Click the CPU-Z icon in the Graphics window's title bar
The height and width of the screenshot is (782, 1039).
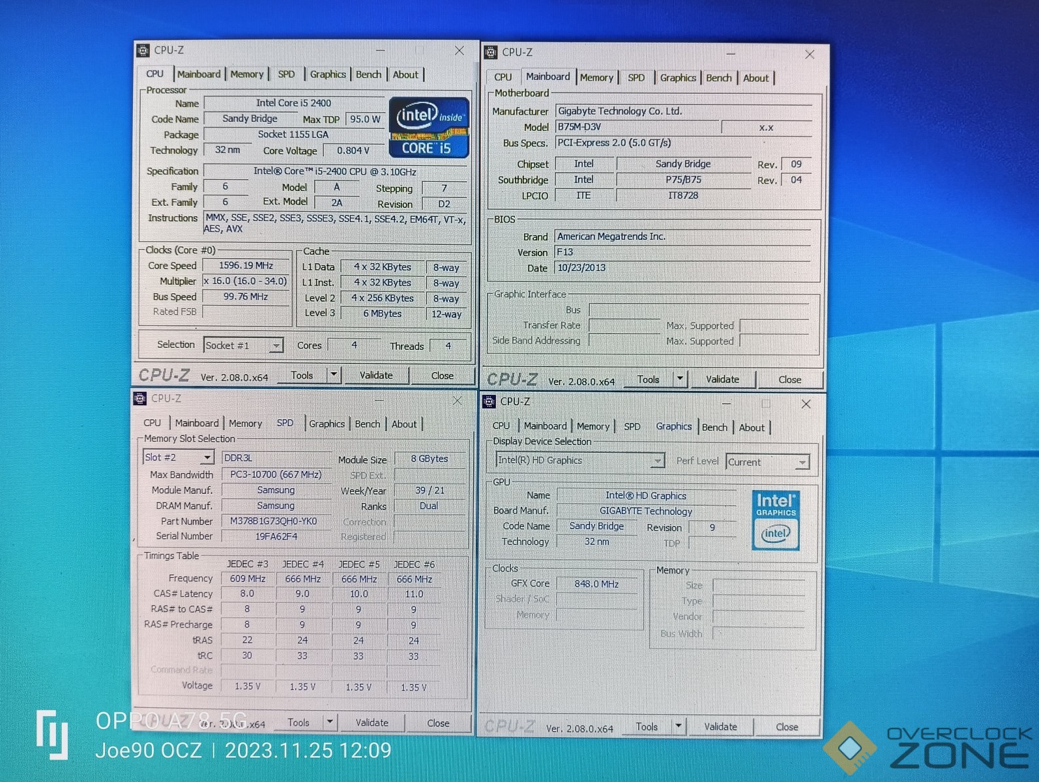489,401
